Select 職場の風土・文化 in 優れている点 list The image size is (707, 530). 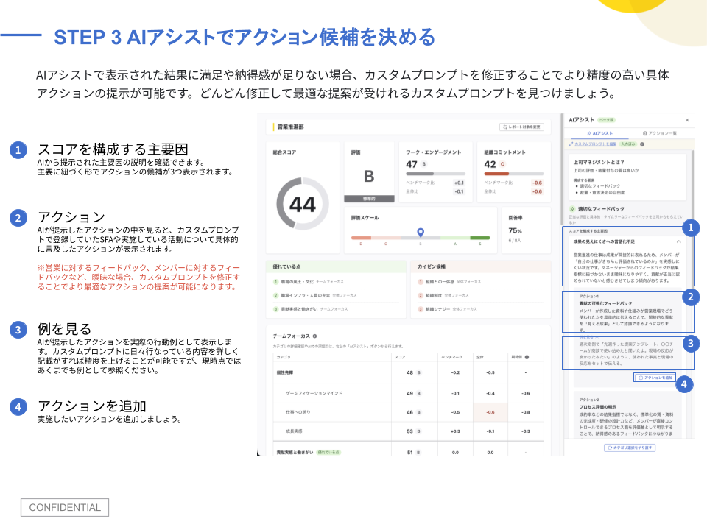[x=336, y=282]
